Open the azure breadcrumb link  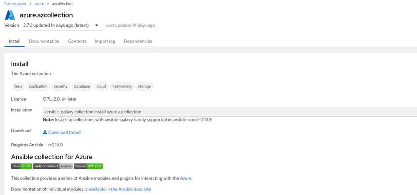[x=39, y=4]
